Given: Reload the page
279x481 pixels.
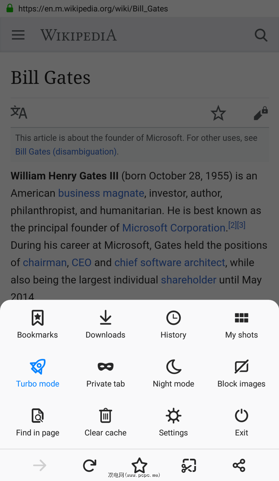Looking at the screenshot, I should 89,465.
